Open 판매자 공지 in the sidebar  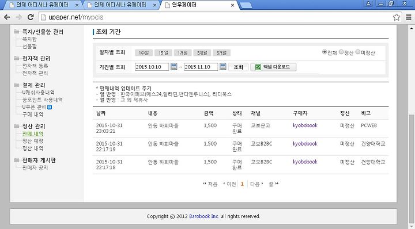tap(35, 167)
